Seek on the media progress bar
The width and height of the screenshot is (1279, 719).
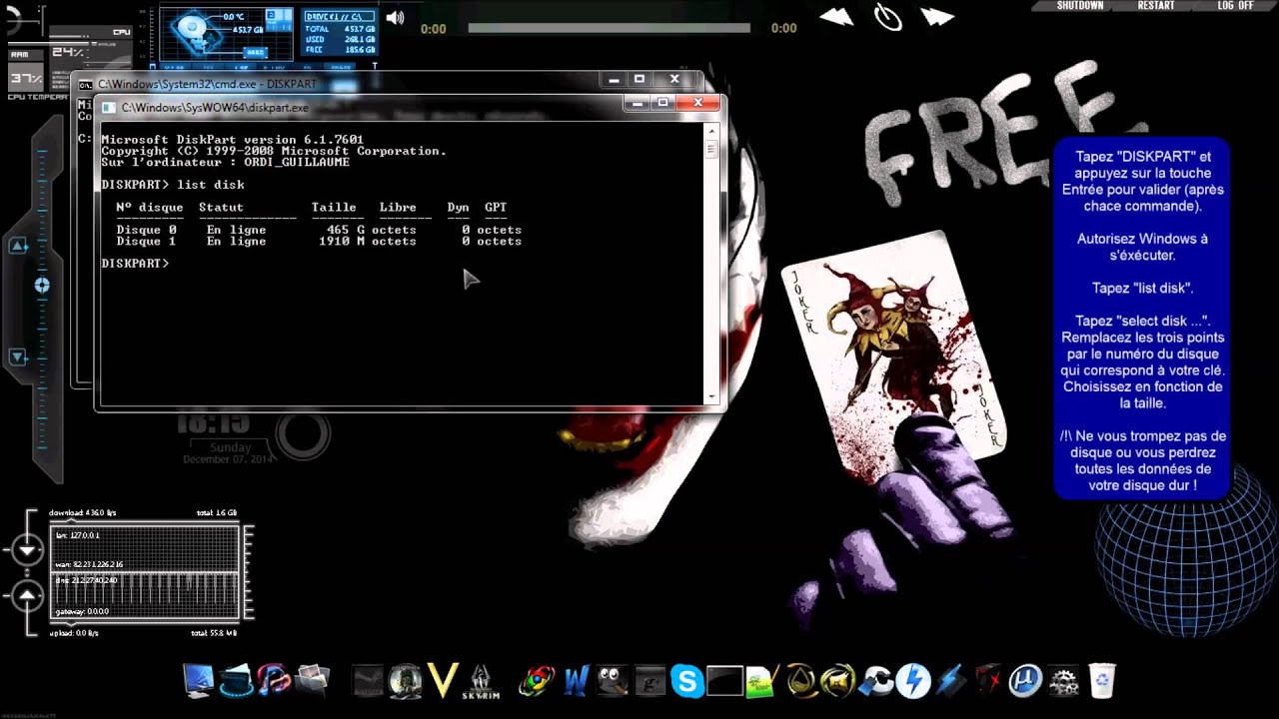[609, 28]
